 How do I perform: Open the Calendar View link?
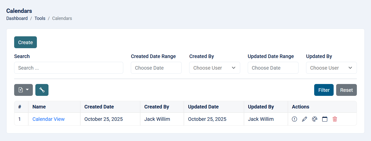pyautogui.click(x=48, y=119)
